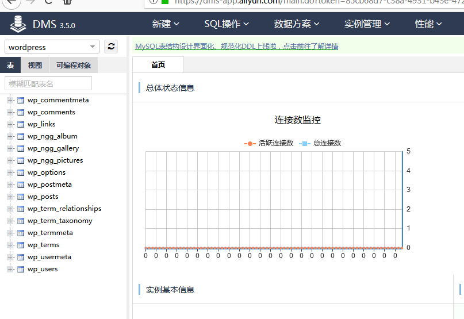
Task: Click the browser back arrow
Action: coord(11,2)
